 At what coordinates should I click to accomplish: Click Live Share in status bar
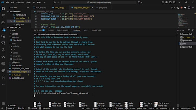tap(44, 109)
